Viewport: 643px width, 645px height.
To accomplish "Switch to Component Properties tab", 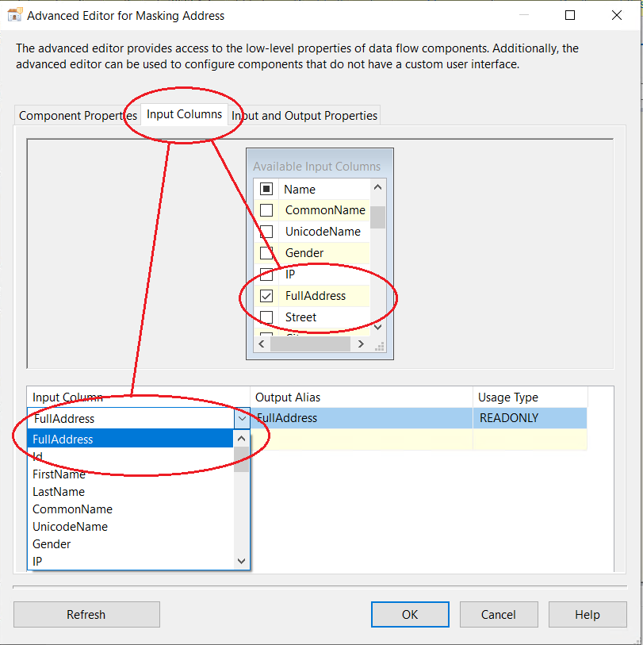I will point(78,116).
